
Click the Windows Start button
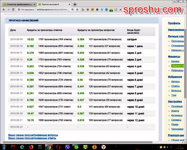click(x=4, y=147)
